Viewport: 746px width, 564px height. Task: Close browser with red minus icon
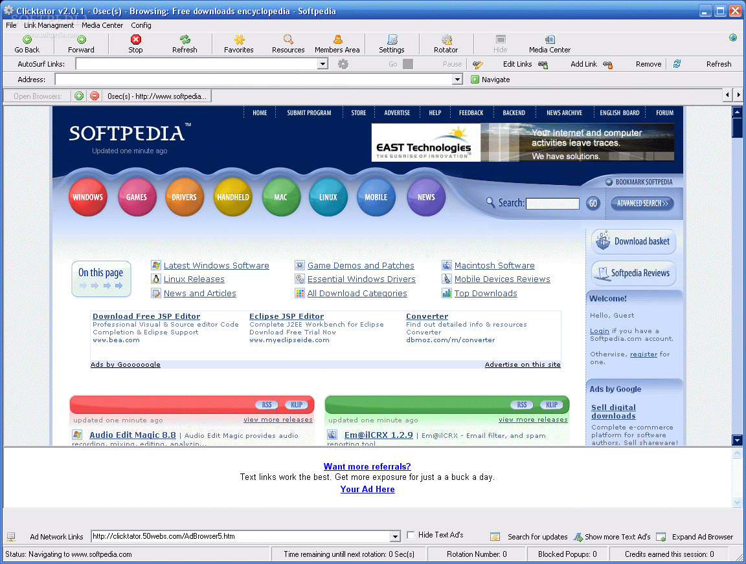coord(95,96)
